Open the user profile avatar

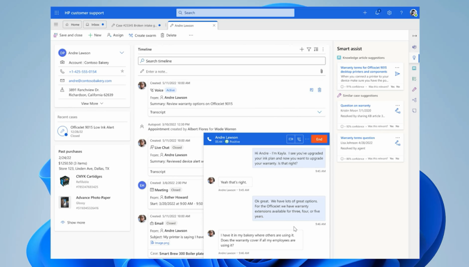[413, 13]
